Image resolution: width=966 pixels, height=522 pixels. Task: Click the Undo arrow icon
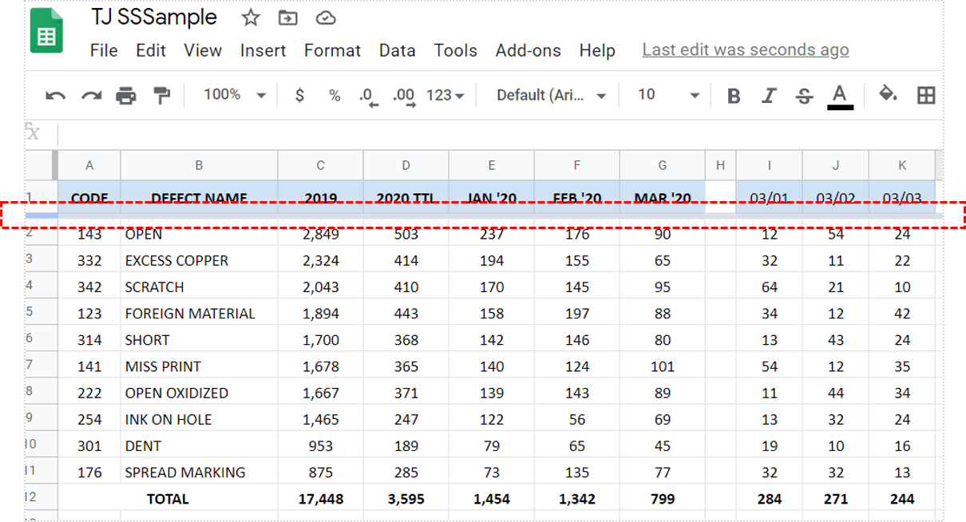pyautogui.click(x=55, y=96)
